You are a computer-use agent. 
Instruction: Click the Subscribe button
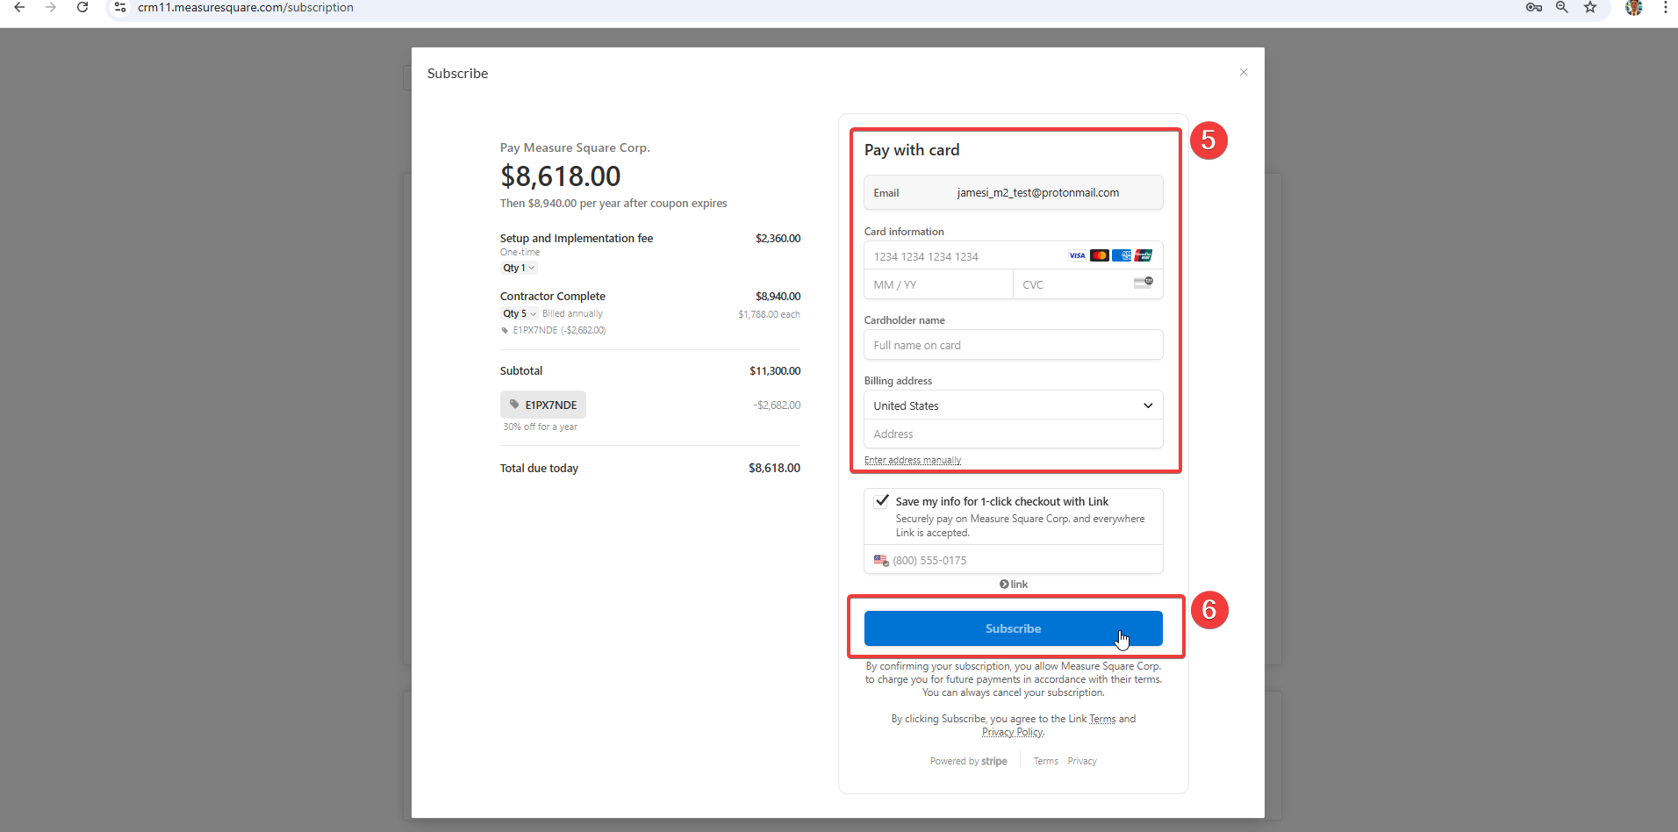click(x=1014, y=628)
